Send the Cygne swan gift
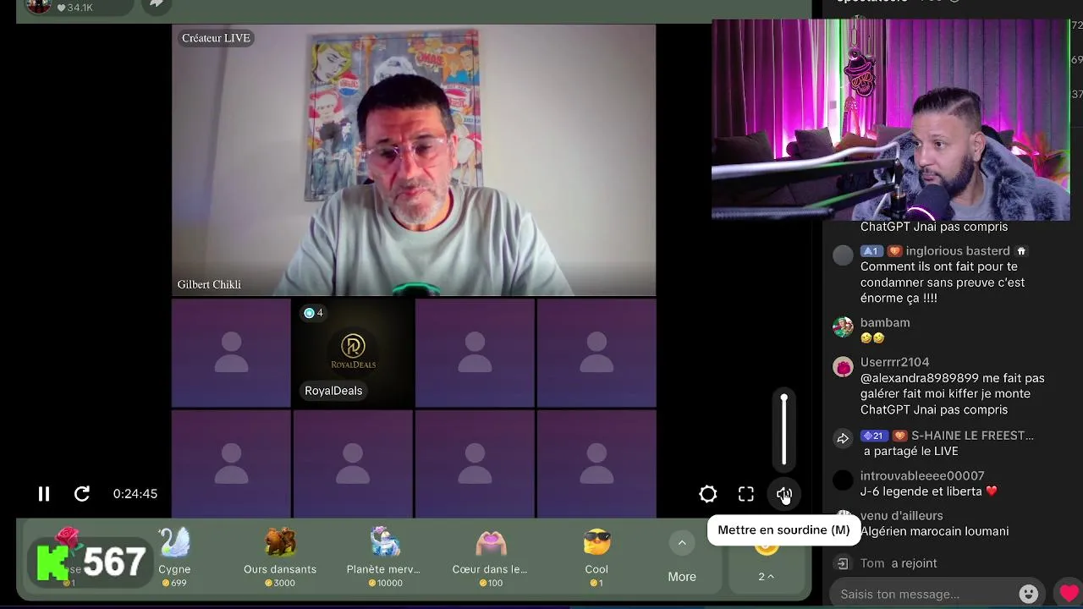Screen dimensions: 1083x609 174,557
